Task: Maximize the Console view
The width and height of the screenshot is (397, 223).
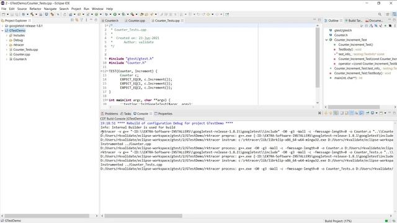Action: [395, 113]
